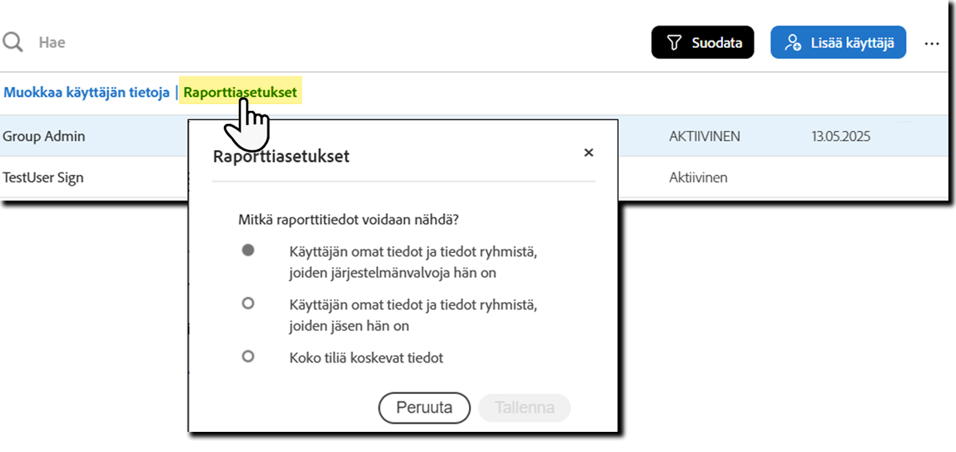Select 'Koko tiliä koskevat tiedot' option
The height and width of the screenshot is (452, 956).
[248, 356]
